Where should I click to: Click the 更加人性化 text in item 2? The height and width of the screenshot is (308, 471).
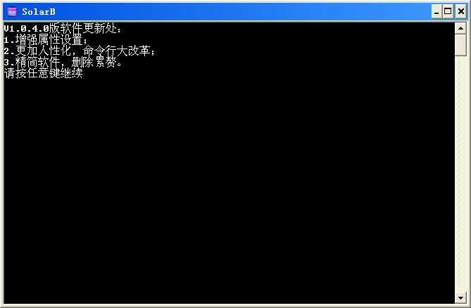[x=44, y=51]
